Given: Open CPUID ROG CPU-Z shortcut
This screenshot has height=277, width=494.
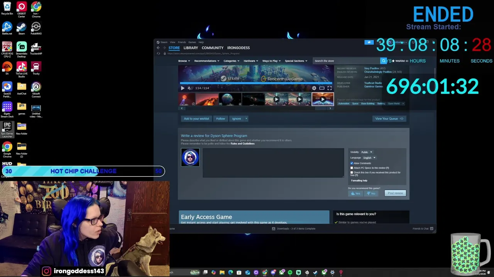Looking at the screenshot, I should pos(7,50).
